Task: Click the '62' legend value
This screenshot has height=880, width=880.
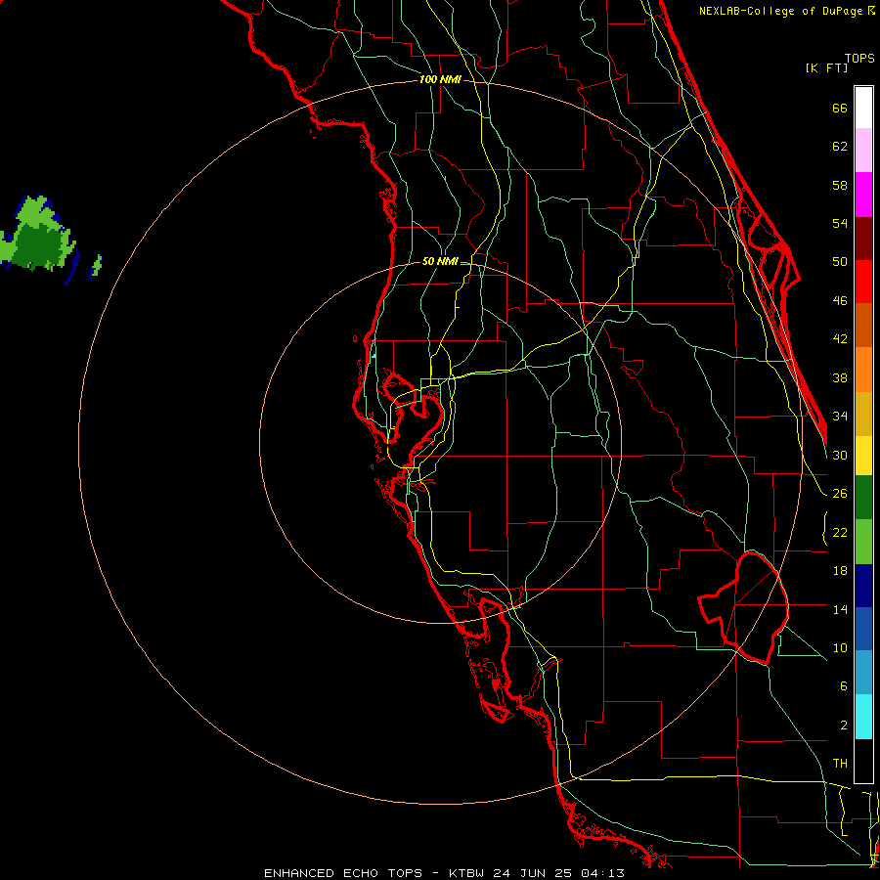Action: click(x=840, y=147)
